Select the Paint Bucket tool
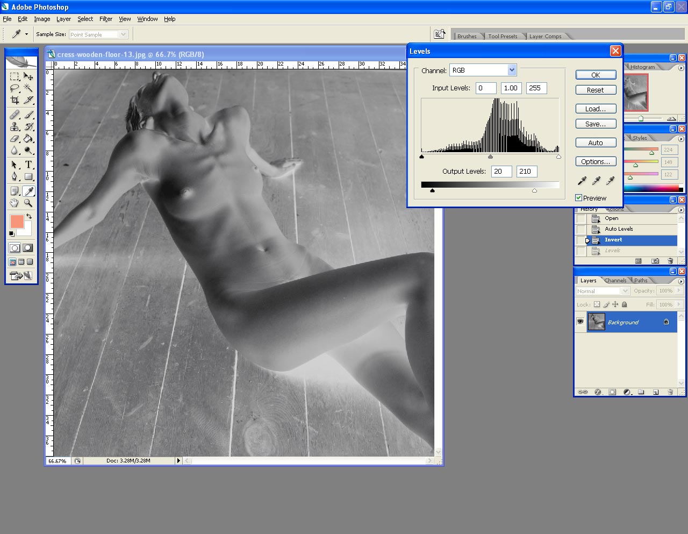The width and height of the screenshot is (688, 534). (x=28, y=139)
